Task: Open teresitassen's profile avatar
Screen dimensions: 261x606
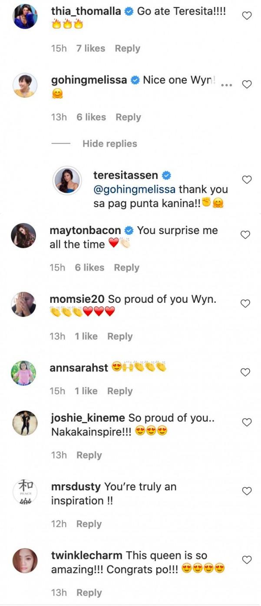Action: [67, 180]
